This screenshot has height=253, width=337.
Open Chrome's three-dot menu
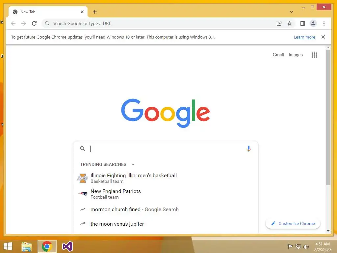(x=324, y=23)
